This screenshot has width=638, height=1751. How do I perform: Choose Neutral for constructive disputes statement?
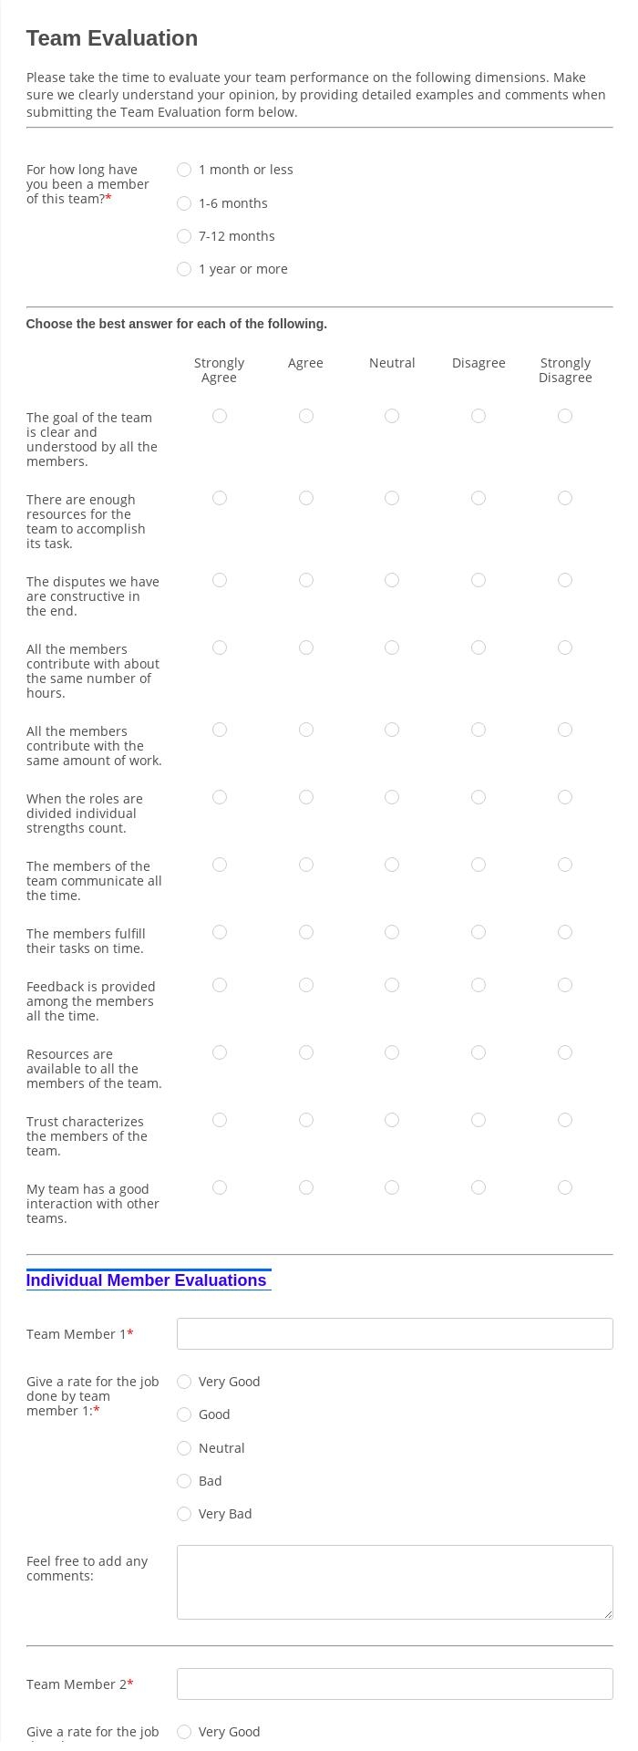point(392,580)
